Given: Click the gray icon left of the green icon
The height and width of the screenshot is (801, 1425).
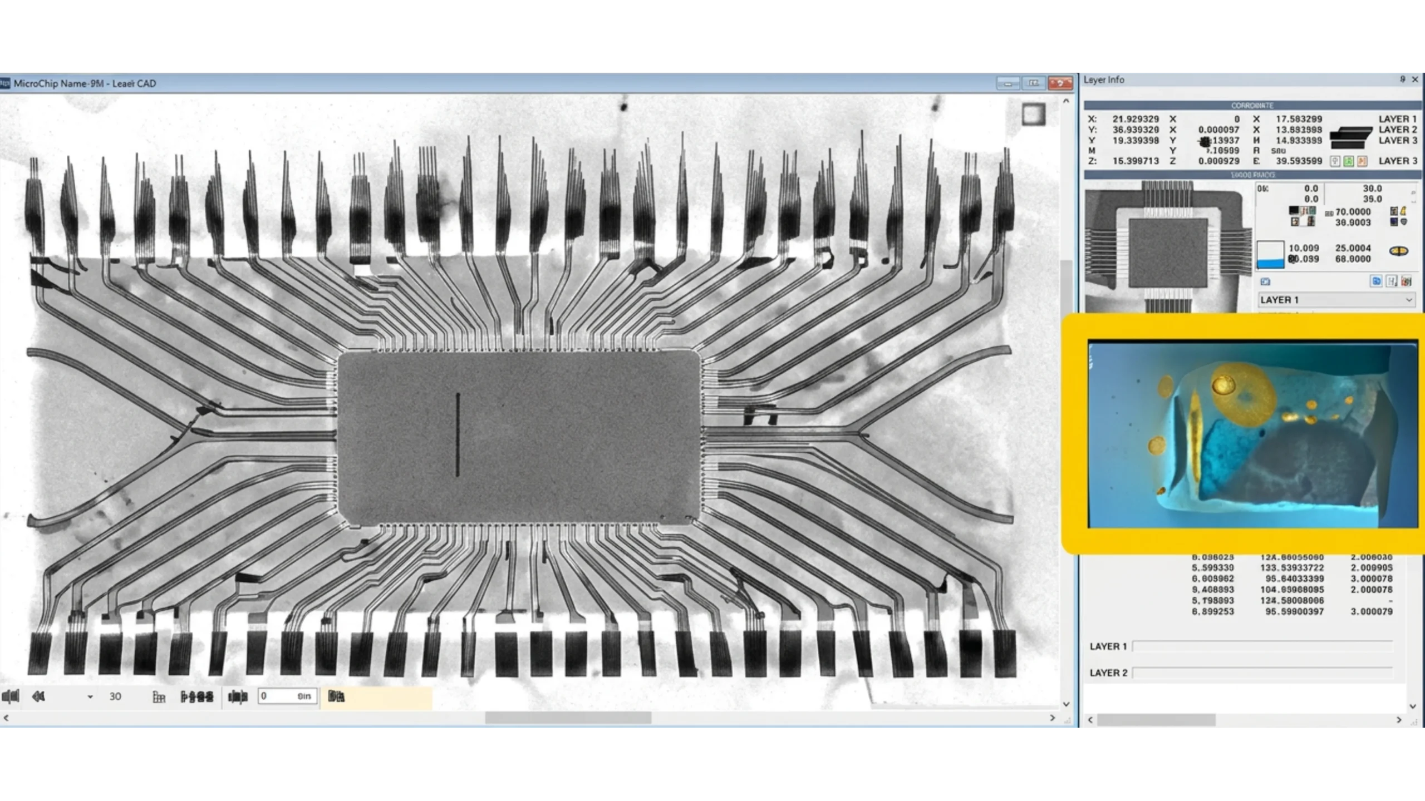Looking at the screenshot, I should tap(1335, 161).
